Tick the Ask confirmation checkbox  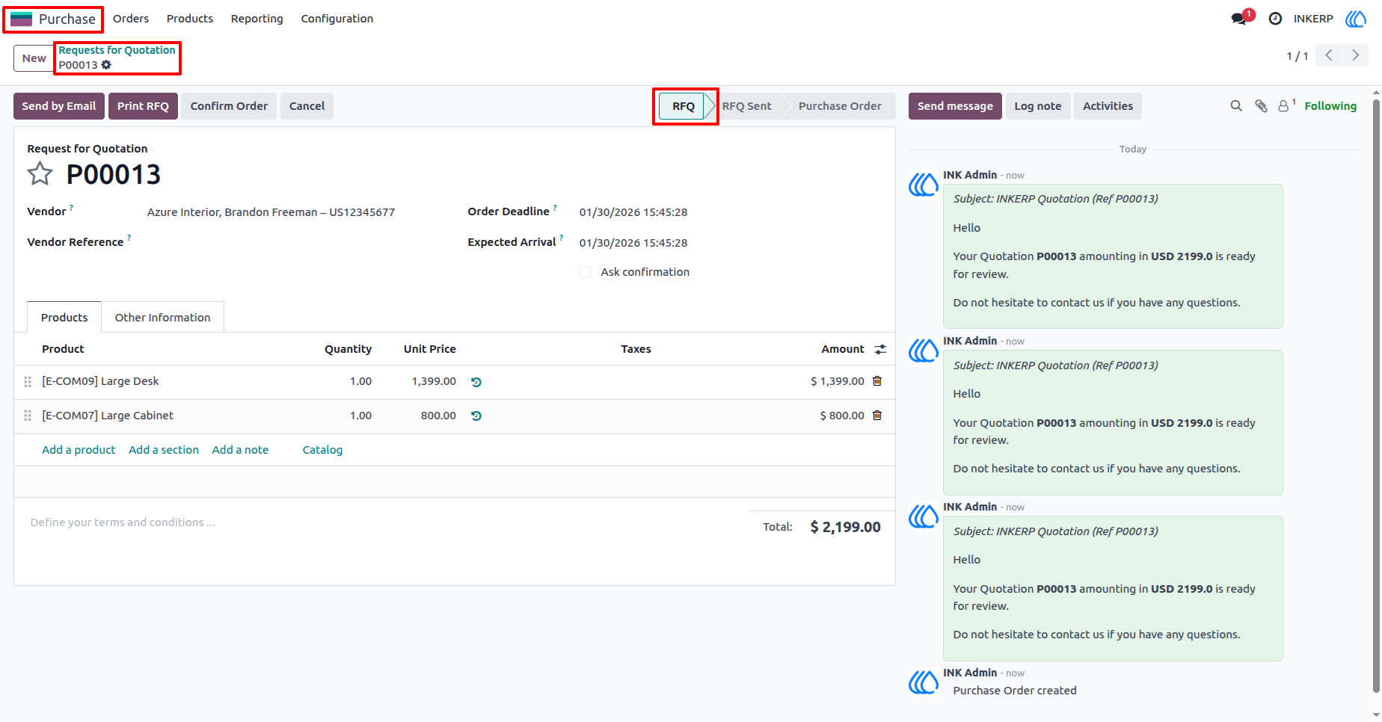(586, 272)
